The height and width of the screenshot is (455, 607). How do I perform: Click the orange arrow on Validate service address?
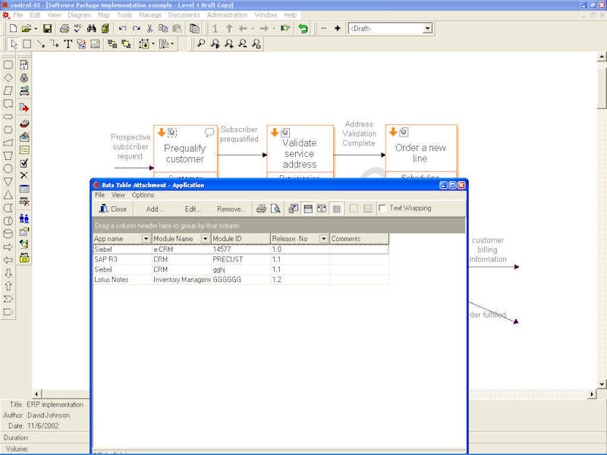click(x=275, y=132)
